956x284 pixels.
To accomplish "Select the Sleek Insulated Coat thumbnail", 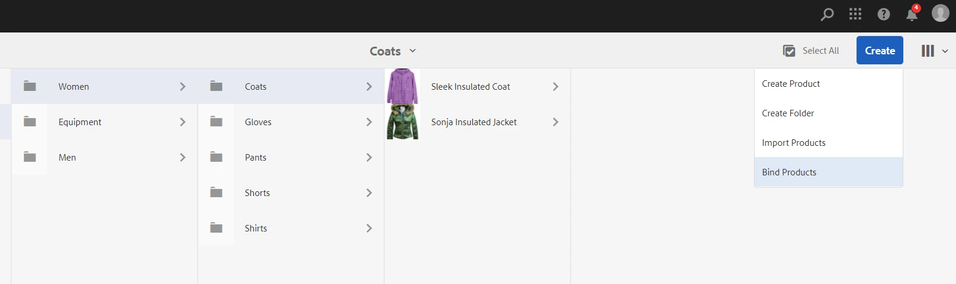I will (403, 86).
